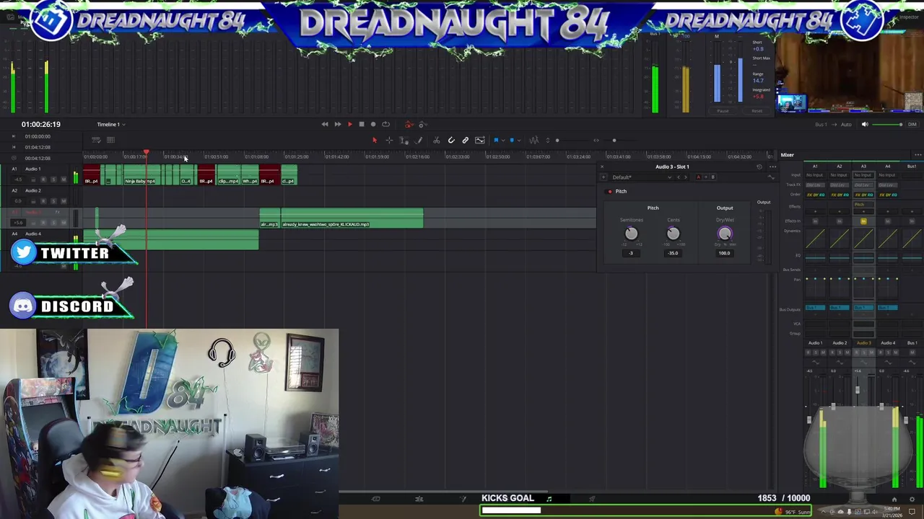Open the Mixer three-dot options menu
This screenshot has width=924, height=519.
[918, 155]
